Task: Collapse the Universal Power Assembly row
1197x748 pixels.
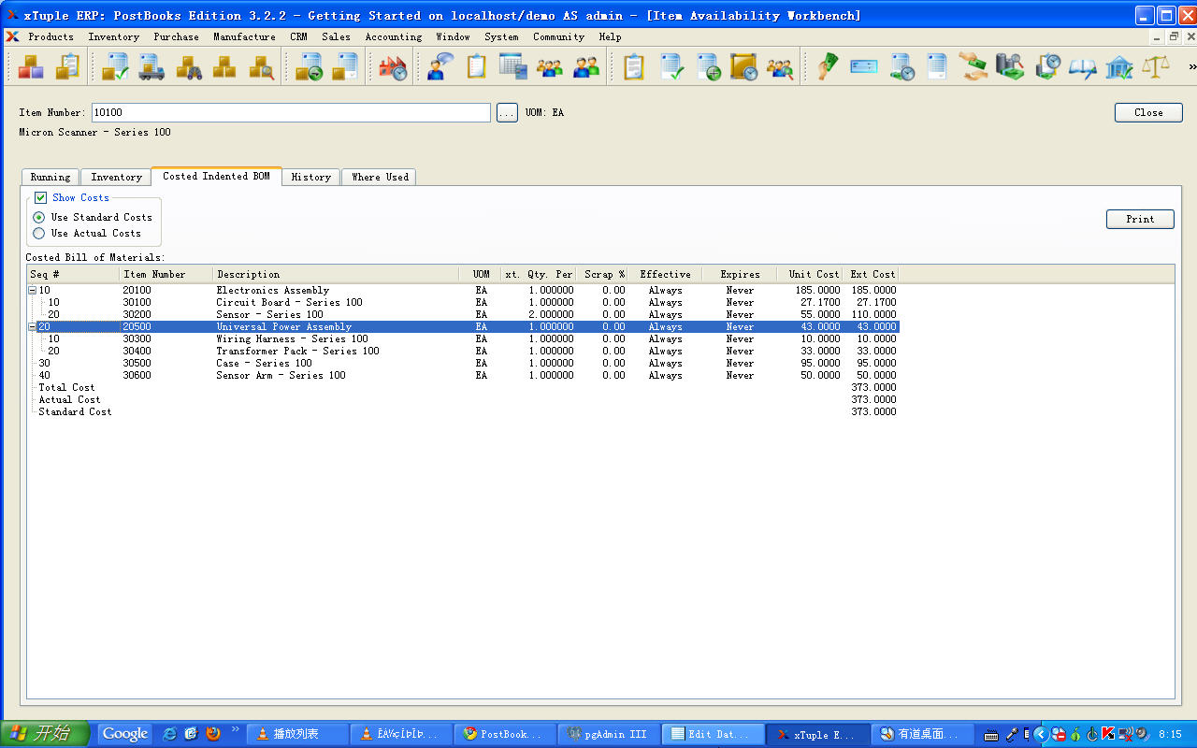Action: (33, 327)
